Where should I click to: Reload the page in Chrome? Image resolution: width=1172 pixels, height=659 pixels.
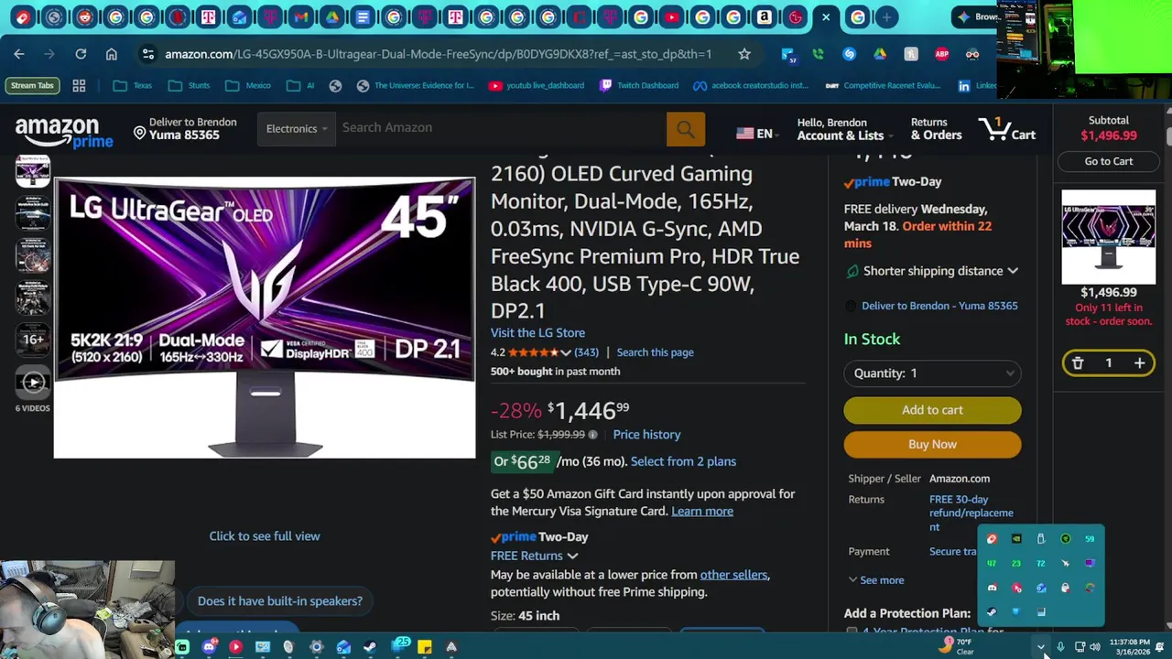[x=81, y=54]
